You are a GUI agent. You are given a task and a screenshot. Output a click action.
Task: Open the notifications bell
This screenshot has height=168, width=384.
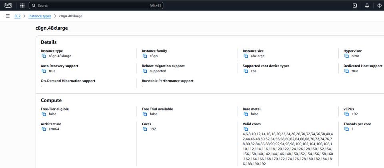pos(367,5)
